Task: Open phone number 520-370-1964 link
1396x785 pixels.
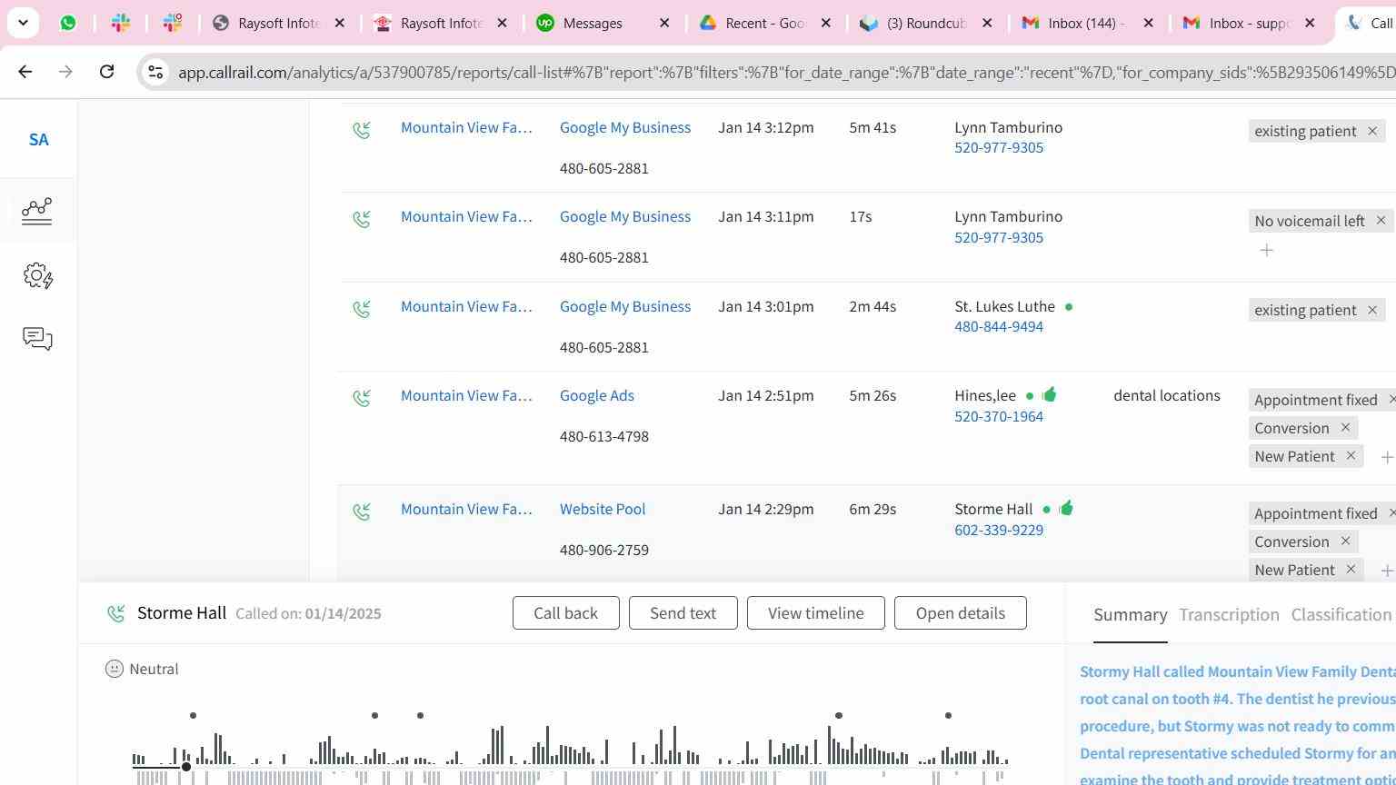Action: tap(999, 416)
